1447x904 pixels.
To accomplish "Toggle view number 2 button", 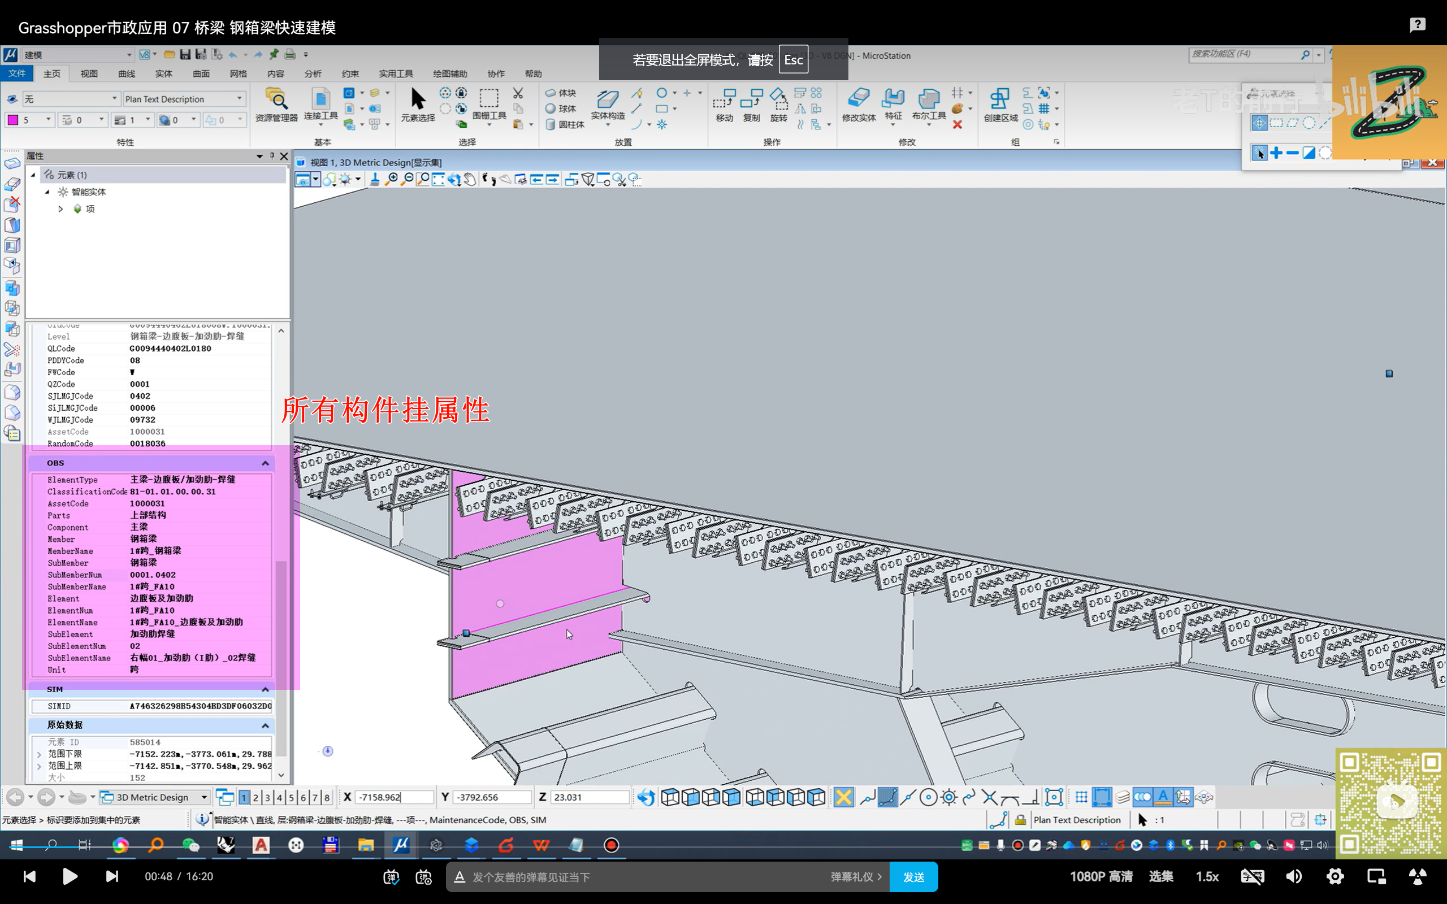I will 255,798.
